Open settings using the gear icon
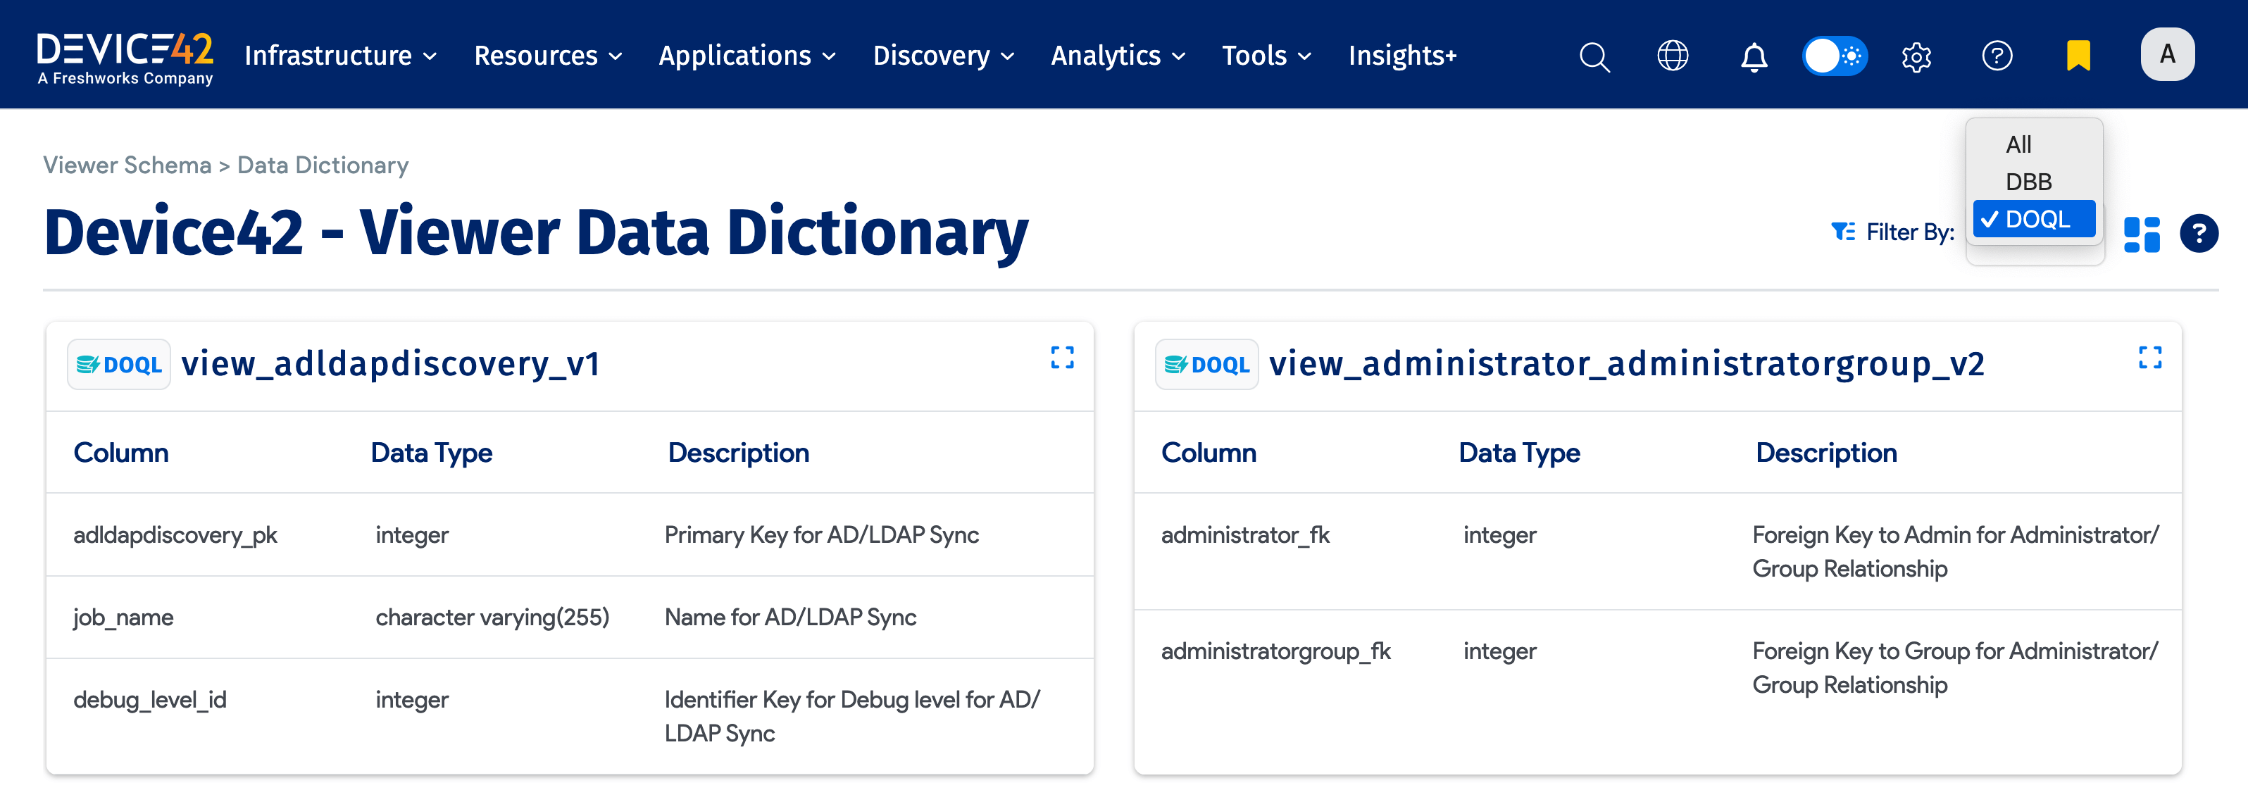The width and height of the screenshot is (2248, 790). coord(1916,56)
